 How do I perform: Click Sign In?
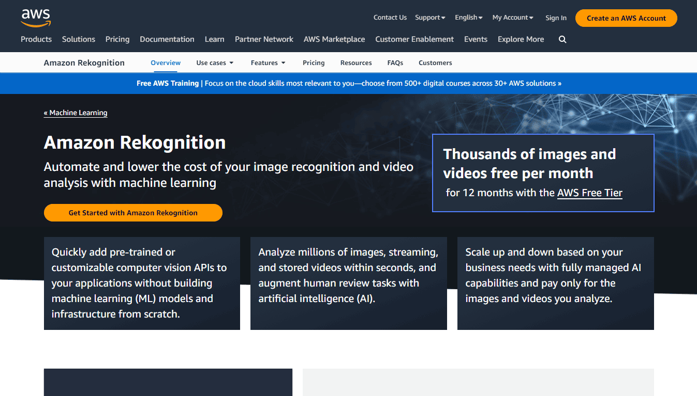tap(556, 17)
